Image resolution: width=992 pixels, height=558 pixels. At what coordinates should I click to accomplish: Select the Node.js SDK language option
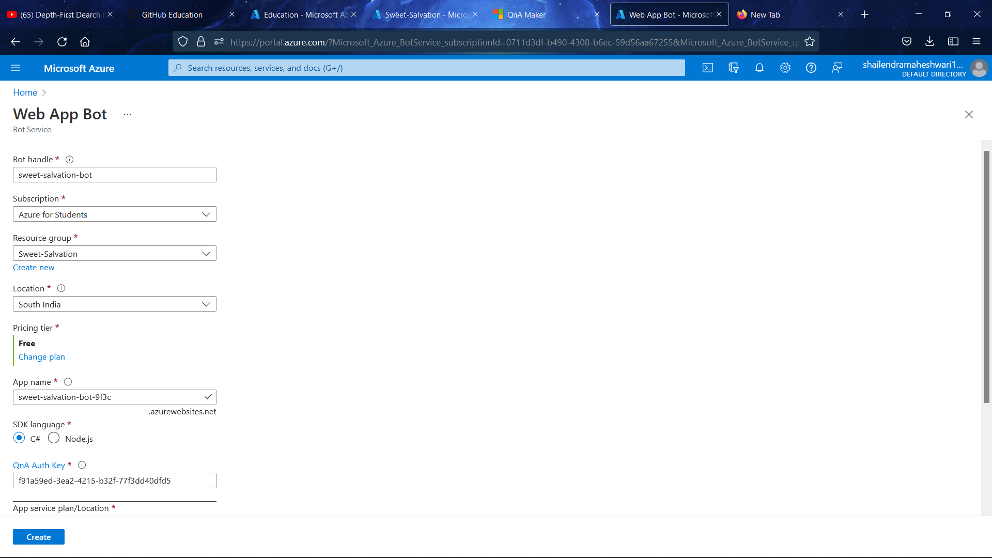point(54,438)
